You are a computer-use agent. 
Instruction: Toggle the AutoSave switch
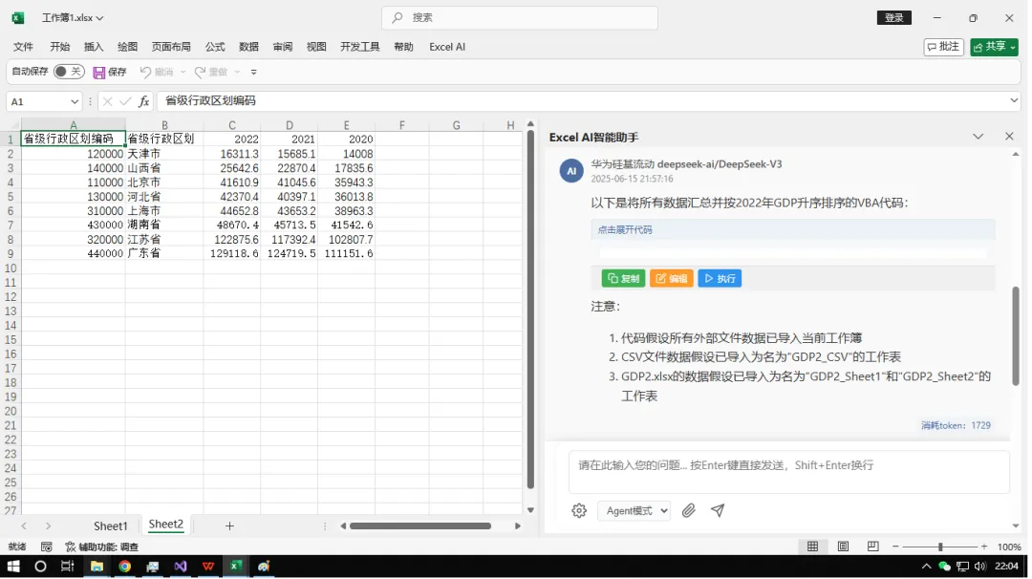[69, 71]
